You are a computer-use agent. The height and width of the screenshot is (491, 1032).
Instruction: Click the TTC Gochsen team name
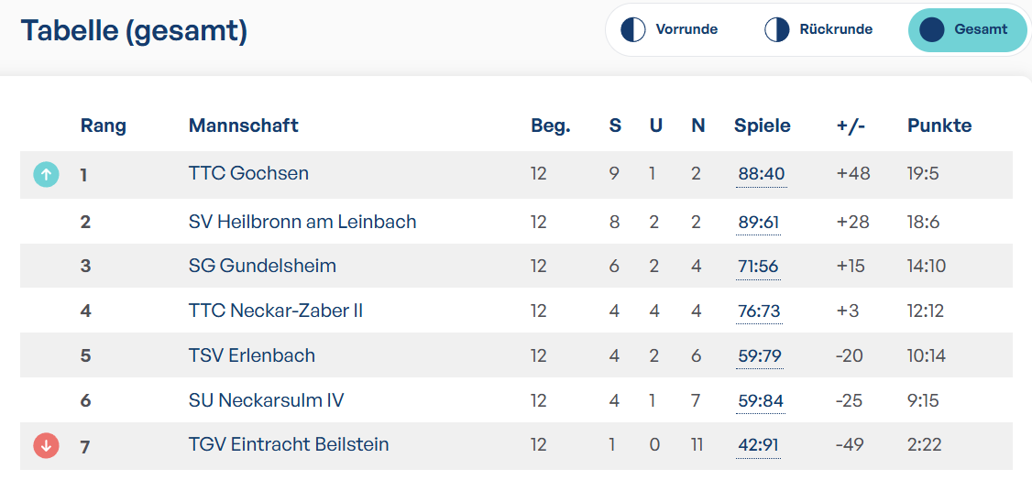(x=248, y=173)
